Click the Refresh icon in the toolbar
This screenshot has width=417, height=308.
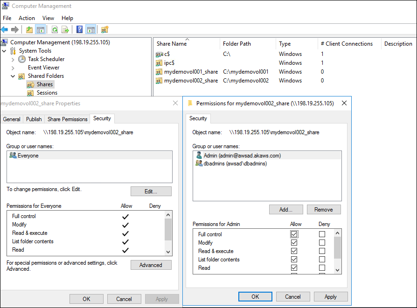[55, 29]
